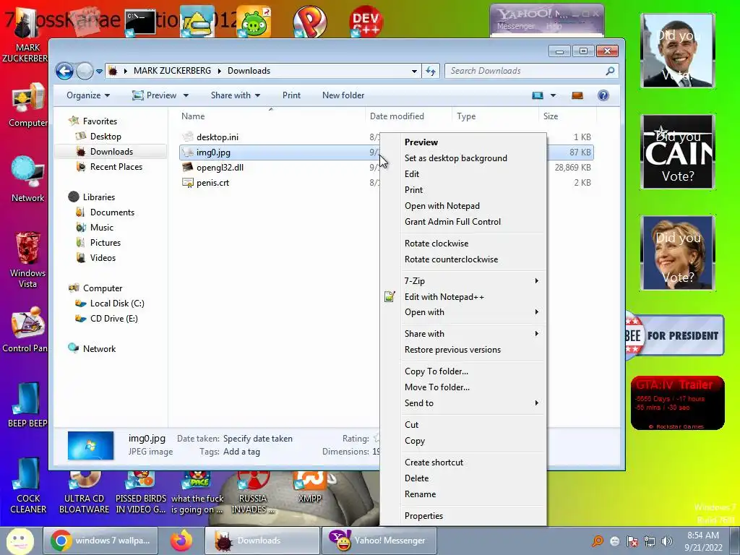Image resolution: width=740 pixels, height=555 pixels.
Task: Select the opengl32.dll file
Action: [x=220, y=168]
